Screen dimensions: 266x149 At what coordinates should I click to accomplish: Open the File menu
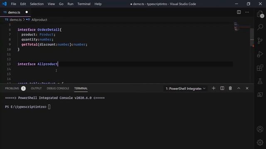click(13, 4)
